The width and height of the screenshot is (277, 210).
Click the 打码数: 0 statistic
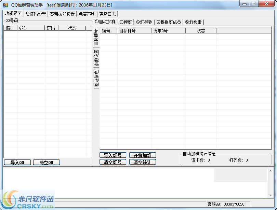pyautogui.click(x=238, y=160)
